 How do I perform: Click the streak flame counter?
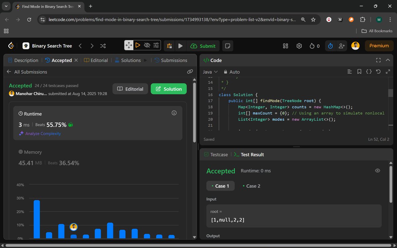[x=315, y=46]
